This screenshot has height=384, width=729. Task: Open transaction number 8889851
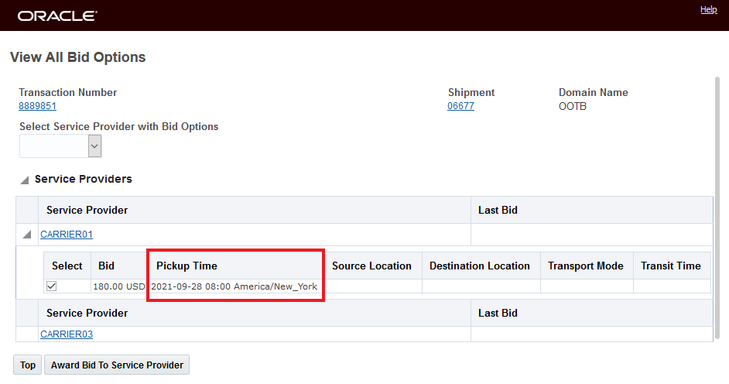pos(37,106)
